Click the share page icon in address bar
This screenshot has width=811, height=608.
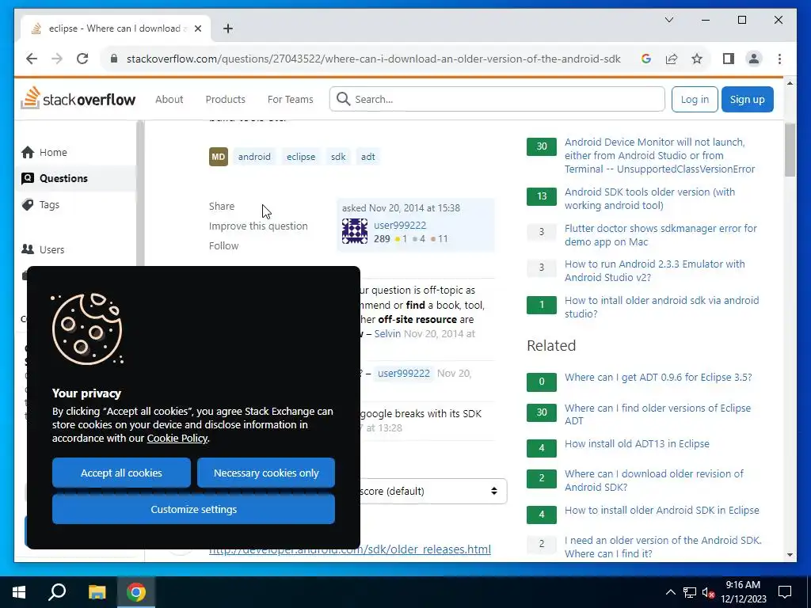672,59
